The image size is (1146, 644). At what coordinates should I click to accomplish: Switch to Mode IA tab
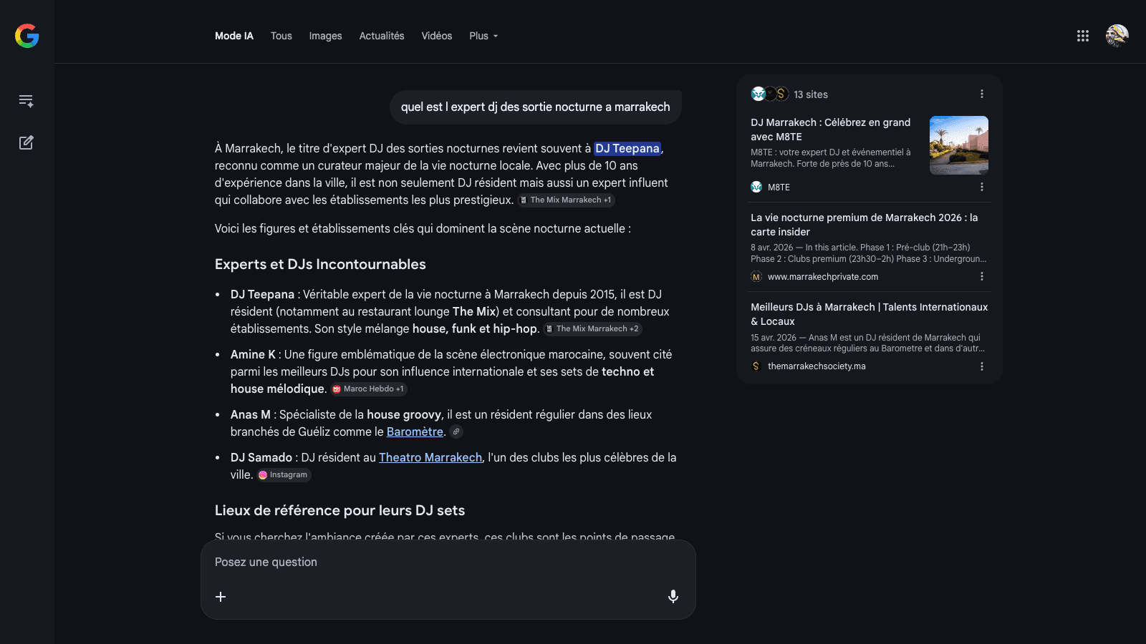[234, 36]
